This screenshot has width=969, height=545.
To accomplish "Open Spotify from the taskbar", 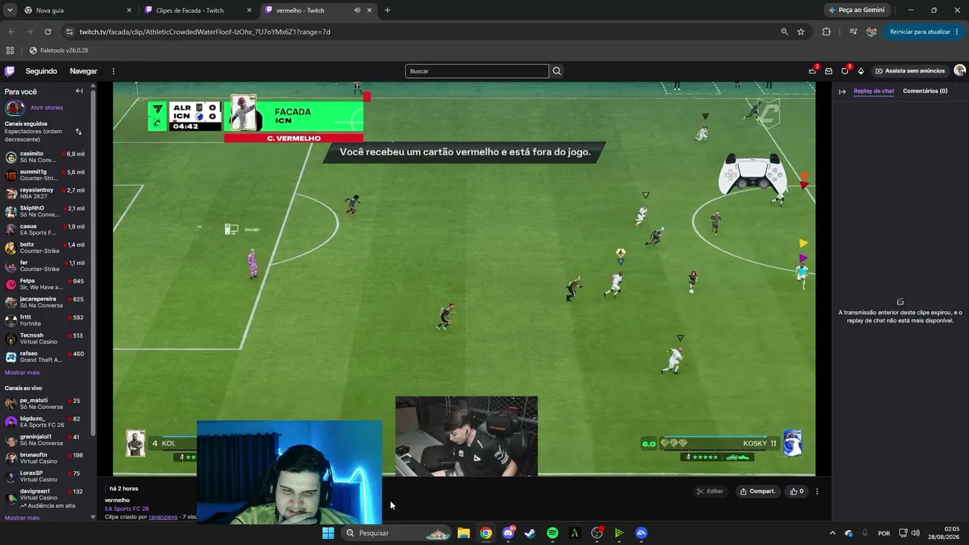I will coord(553,533).
